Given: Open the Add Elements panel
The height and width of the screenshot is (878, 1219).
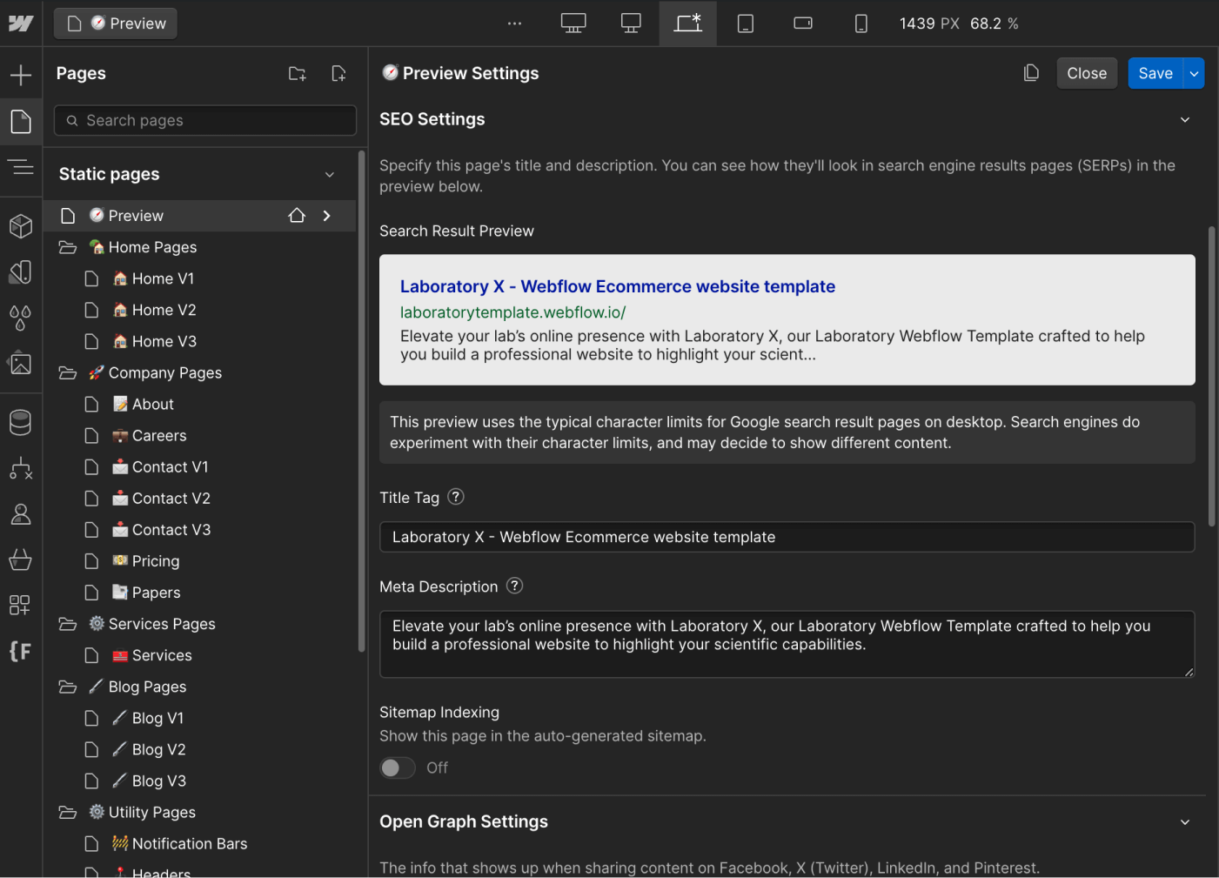Looking at the screenshot, I should click(x=21, y=74).
